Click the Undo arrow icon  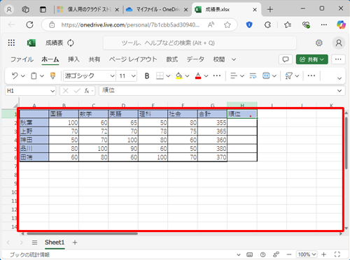[15, 75]
